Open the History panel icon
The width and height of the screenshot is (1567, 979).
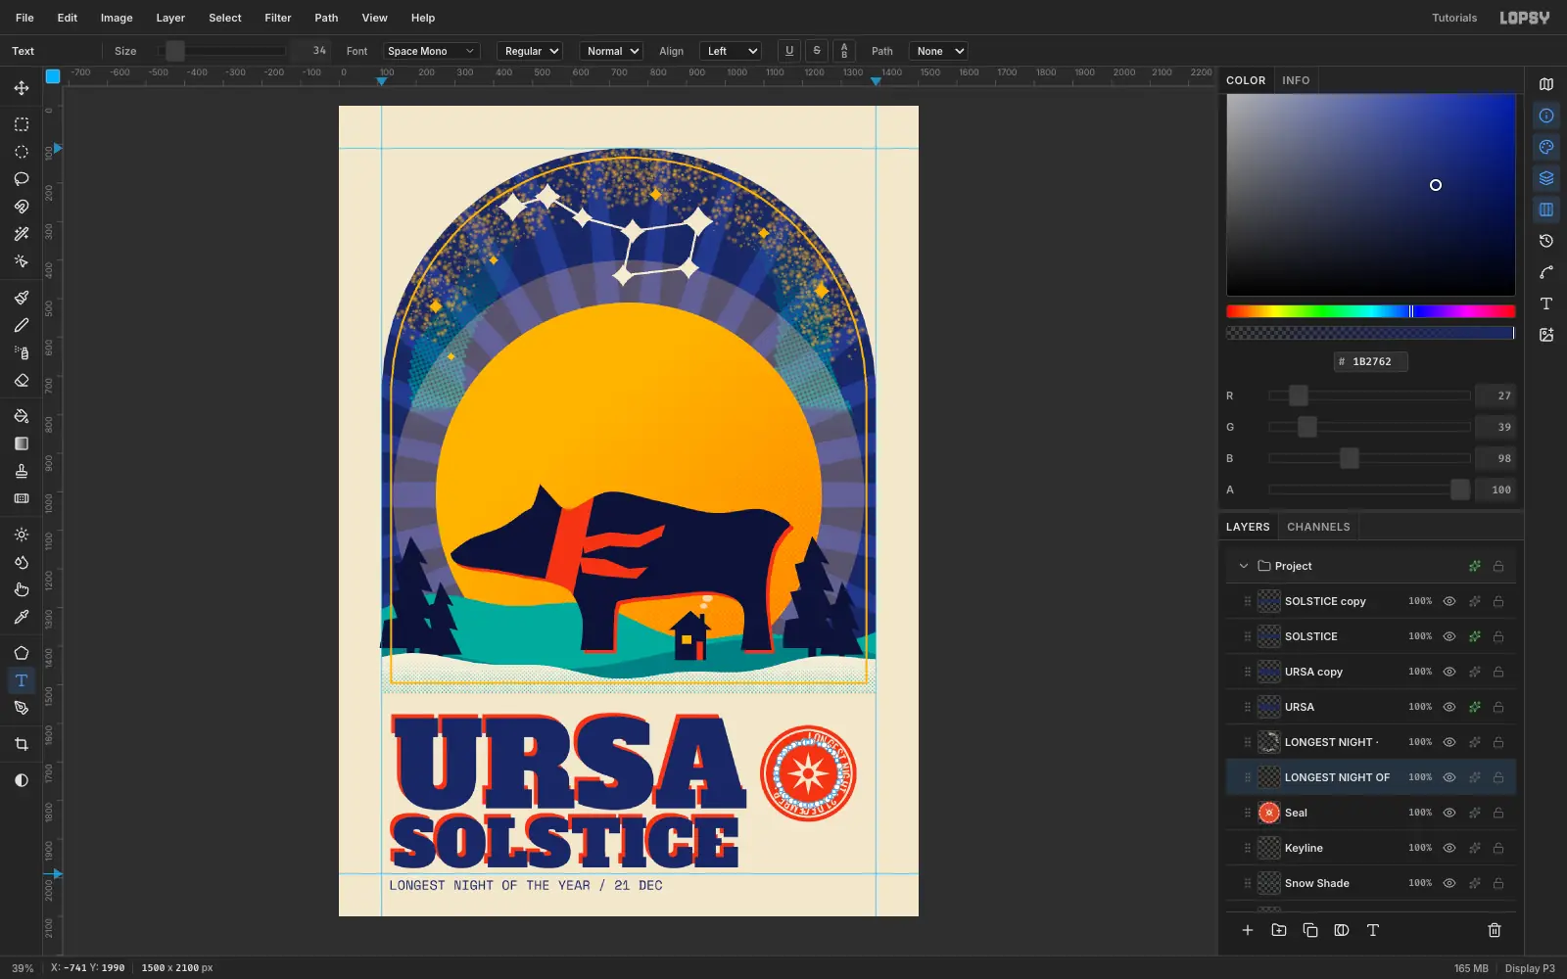pos(1546,241)
